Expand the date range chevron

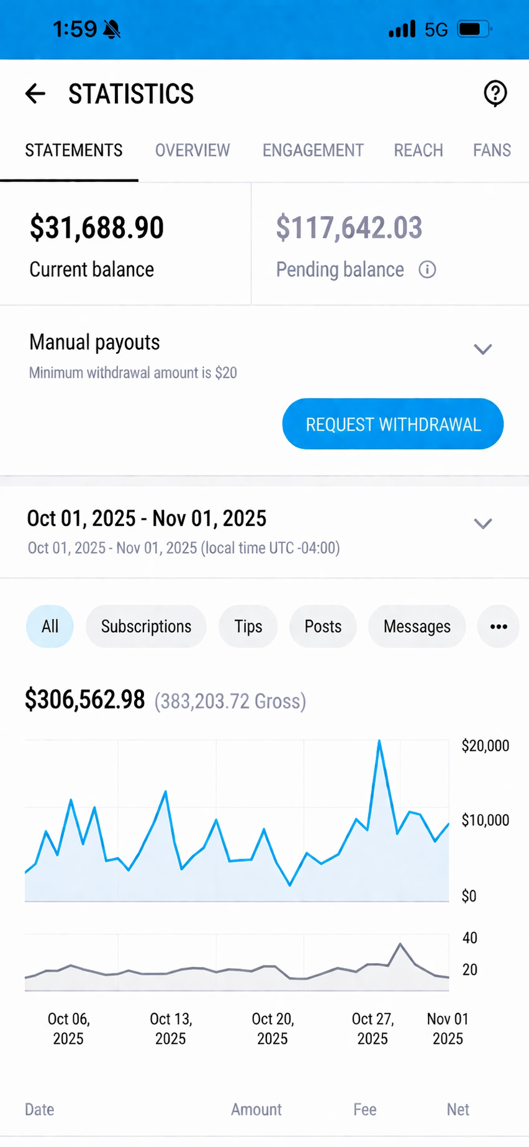[483, 524]
